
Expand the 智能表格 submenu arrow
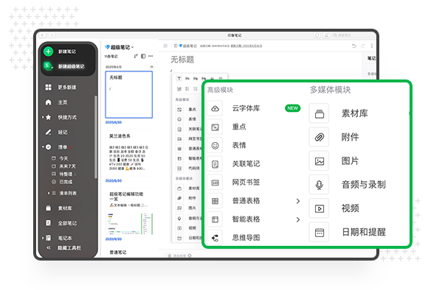click(298, 219)
